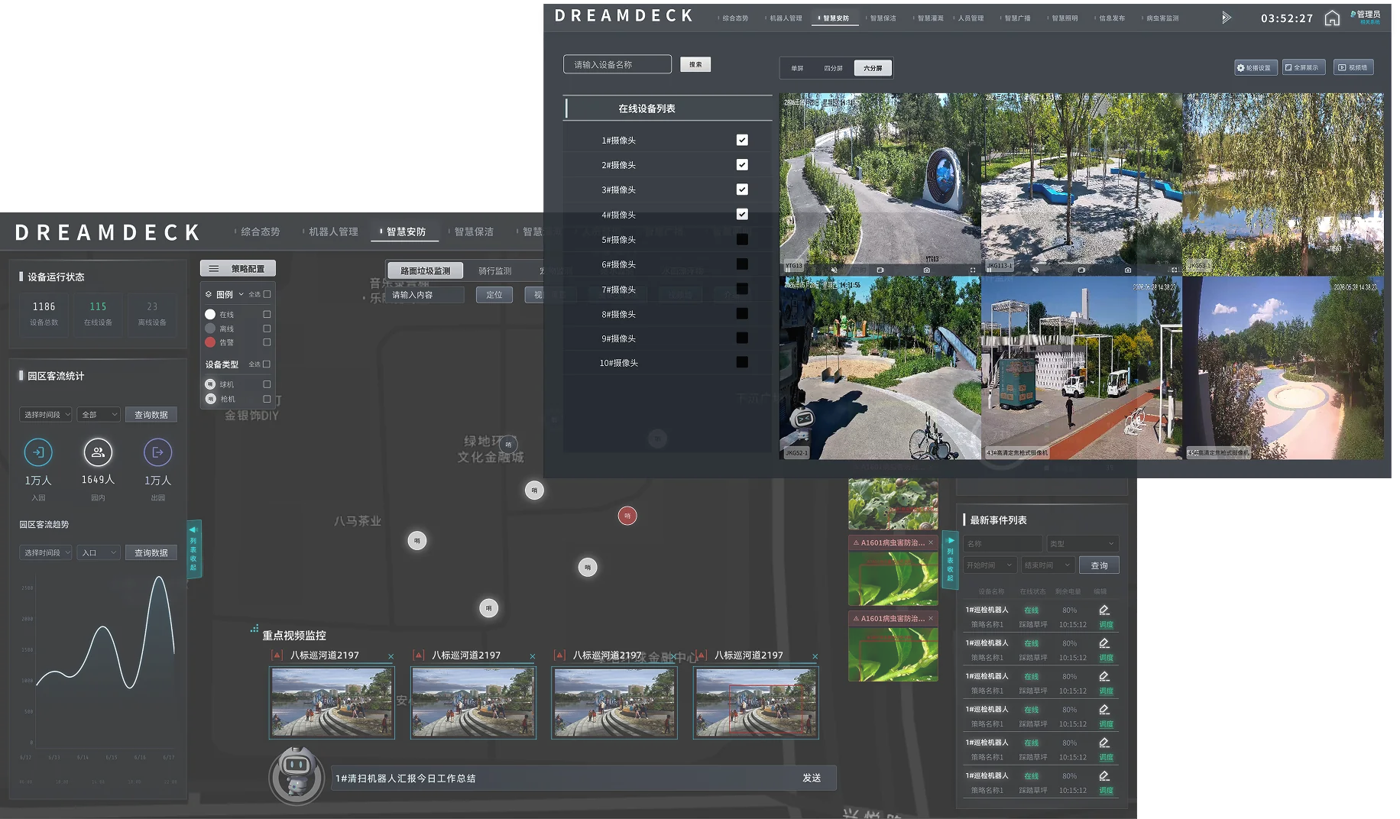1400x819 pixels.
Task: Open the 选择时间段 dropdown beside 全部
Action: tap(46, 414)
